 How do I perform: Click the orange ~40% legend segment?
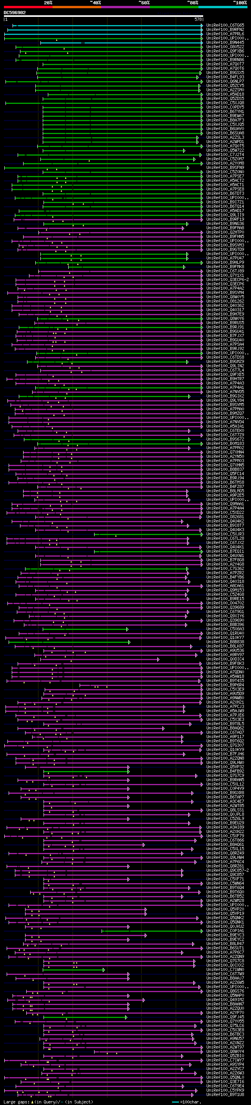(77, 7)
